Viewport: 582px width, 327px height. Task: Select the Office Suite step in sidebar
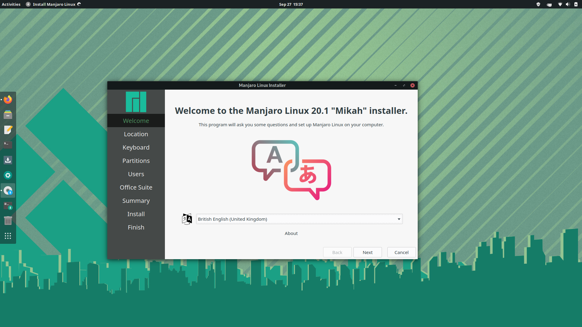click(x=136, y=187)
